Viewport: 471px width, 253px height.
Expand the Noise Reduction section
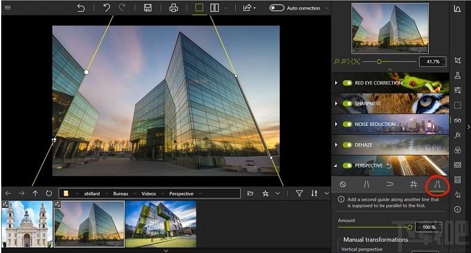click(336, 124)
